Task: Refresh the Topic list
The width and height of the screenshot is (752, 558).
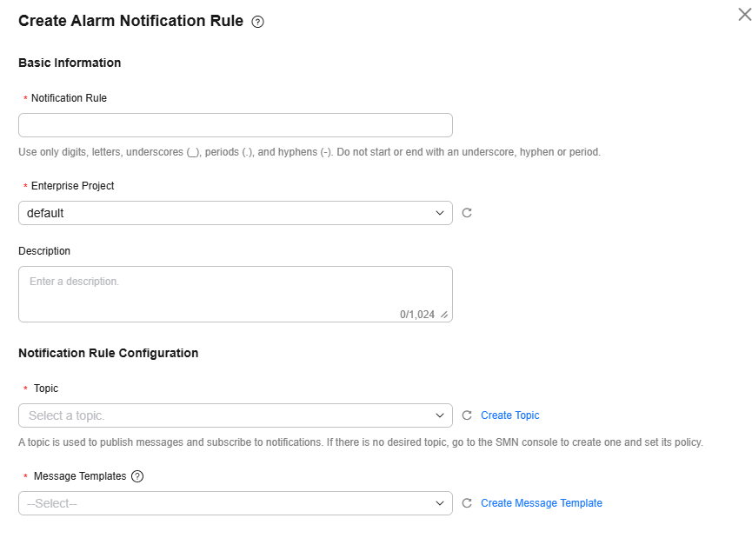Action: [467, 415]
